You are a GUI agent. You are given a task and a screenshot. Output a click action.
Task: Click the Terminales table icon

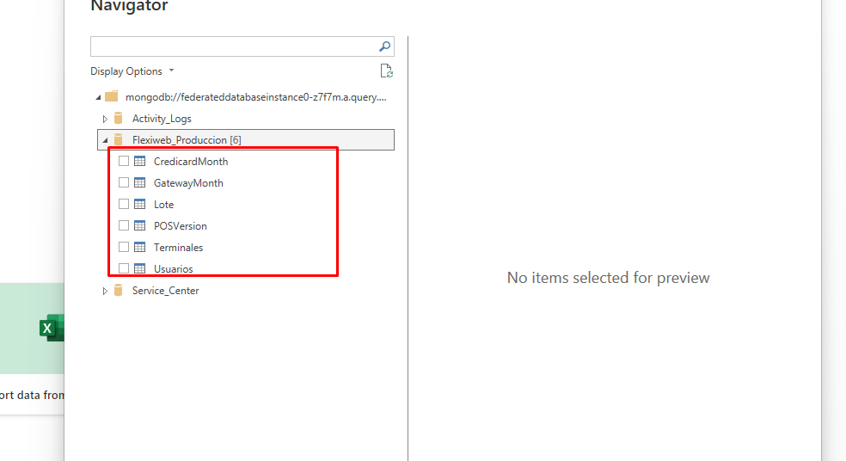click(x=140, y=247)
